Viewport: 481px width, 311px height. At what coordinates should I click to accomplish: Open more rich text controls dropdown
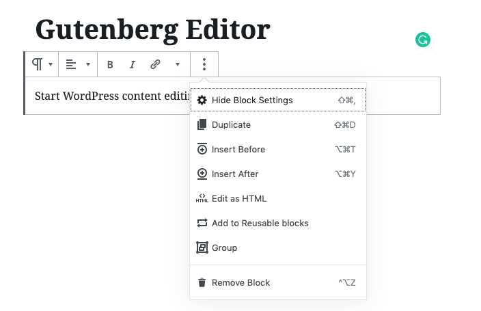pyautogui.click(x=178, y=64)
